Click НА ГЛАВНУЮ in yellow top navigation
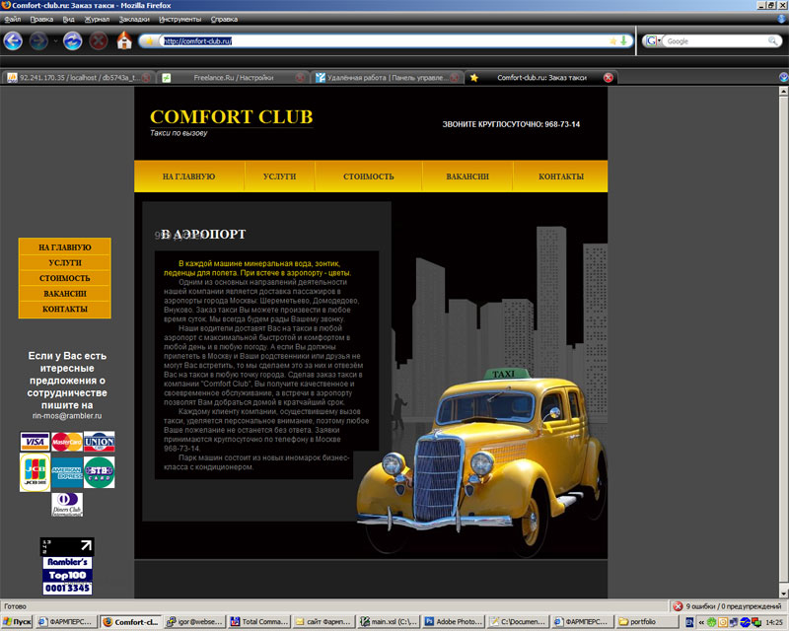Viewport: 789px width, 631px height. click(188, 176)
